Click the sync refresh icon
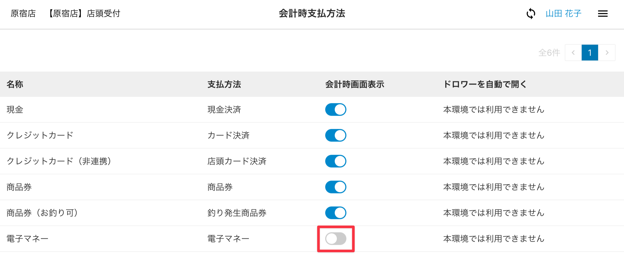Screen dimensions: 624x258 click(531, 14)
